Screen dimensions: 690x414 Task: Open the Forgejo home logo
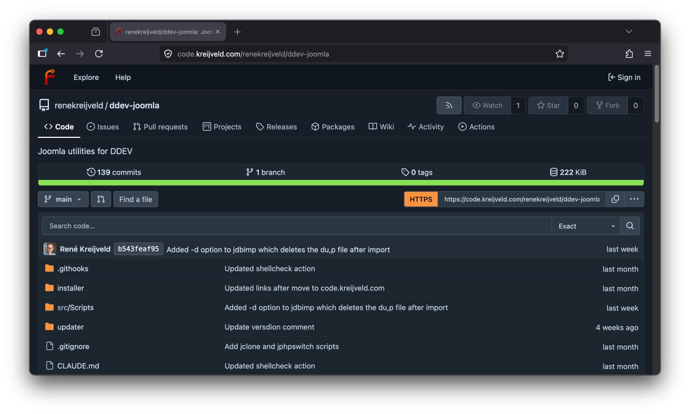click(49, 77)
